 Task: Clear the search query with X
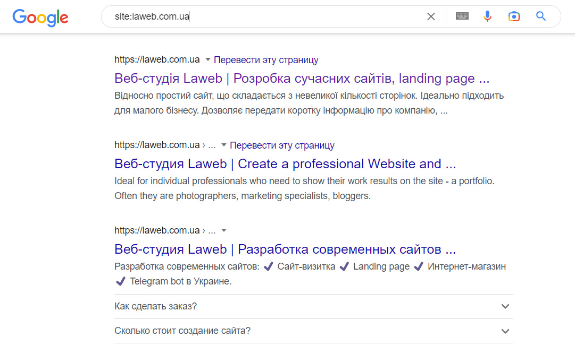[431, 16]
